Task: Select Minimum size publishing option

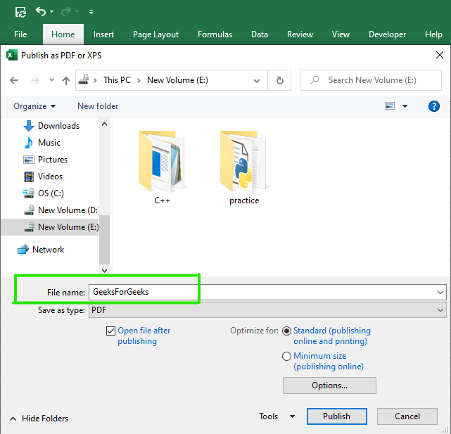Action: tap(286, 356)
